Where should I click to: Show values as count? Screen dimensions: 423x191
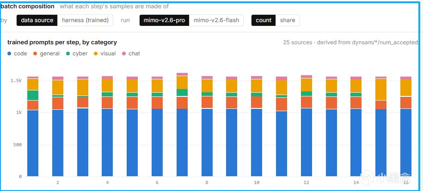[x=264, y=20]
